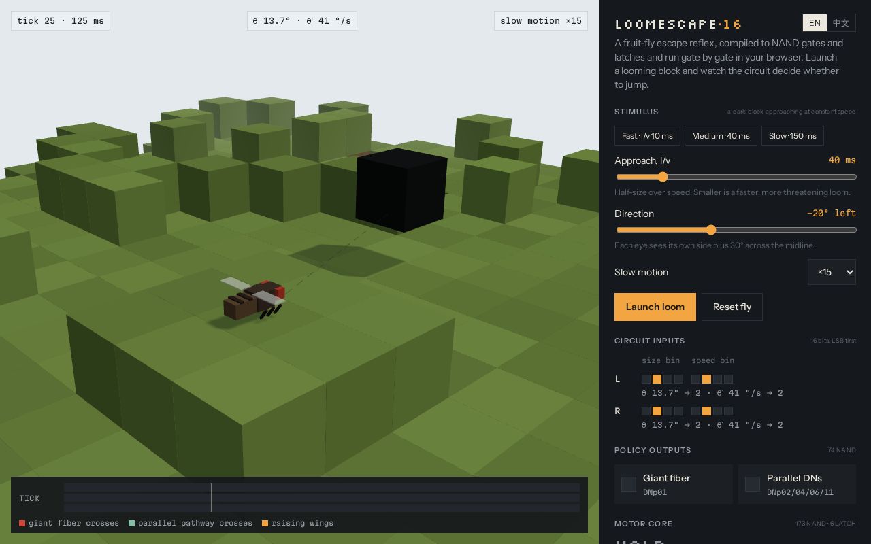Click the Giant fiber DNp01 output indicator
This screenshot has width=871, height=544.
(x=629, y=484)
